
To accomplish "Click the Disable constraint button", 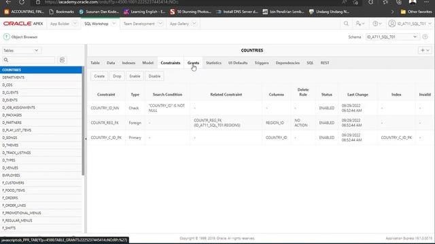I will (x=154, y=76).
